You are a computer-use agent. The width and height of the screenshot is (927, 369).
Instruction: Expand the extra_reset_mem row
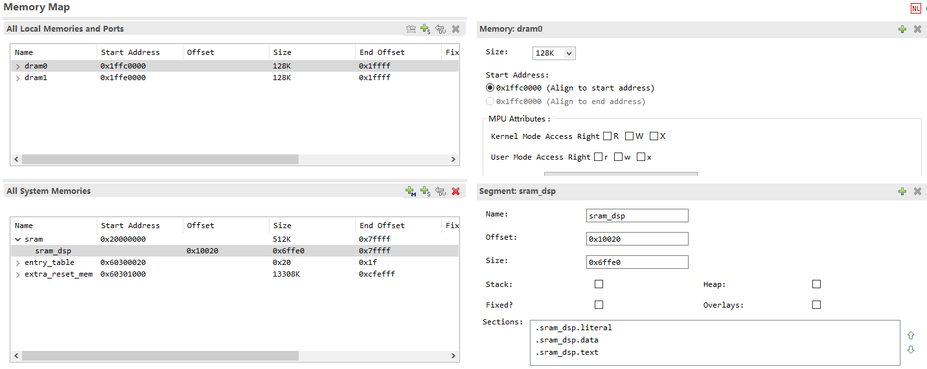coord(18,275)
